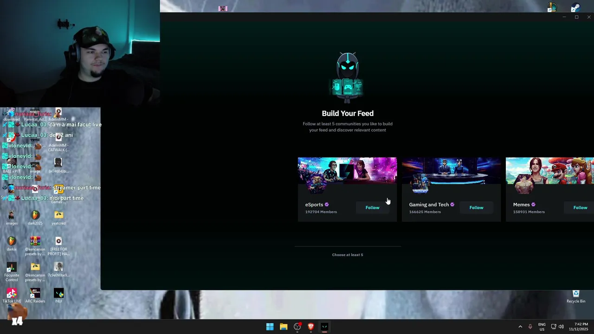Click the verified badge next to eSports

click(327, 205)
